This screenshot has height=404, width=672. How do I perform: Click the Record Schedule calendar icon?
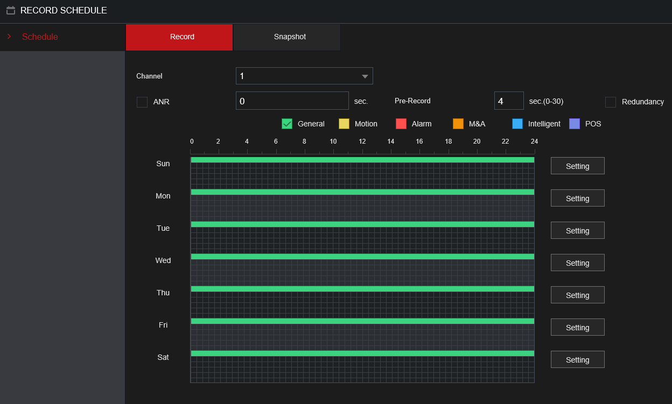pyautogui.click(x=11, y=11)
